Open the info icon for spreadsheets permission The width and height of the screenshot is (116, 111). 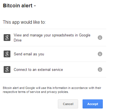click(x=100, y=38)
